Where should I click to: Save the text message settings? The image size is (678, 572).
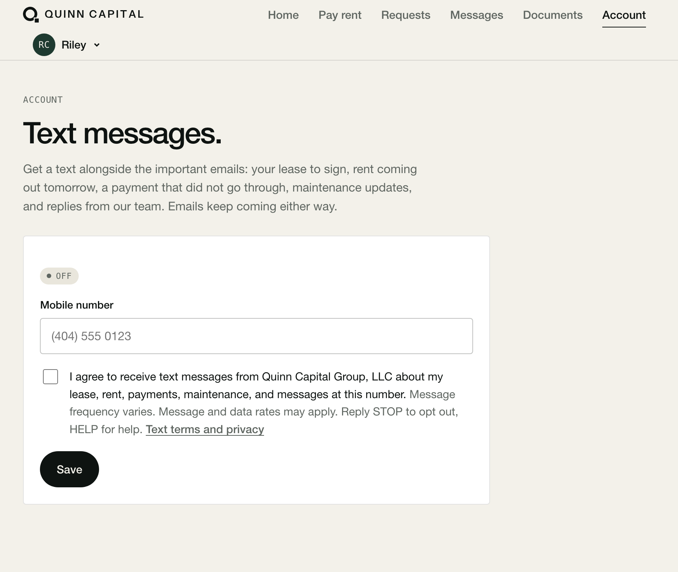pyautogui.click(x=69, y=469)
